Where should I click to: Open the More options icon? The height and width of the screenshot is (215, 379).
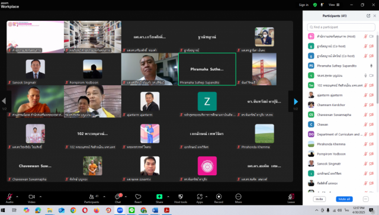click(238, 197)
